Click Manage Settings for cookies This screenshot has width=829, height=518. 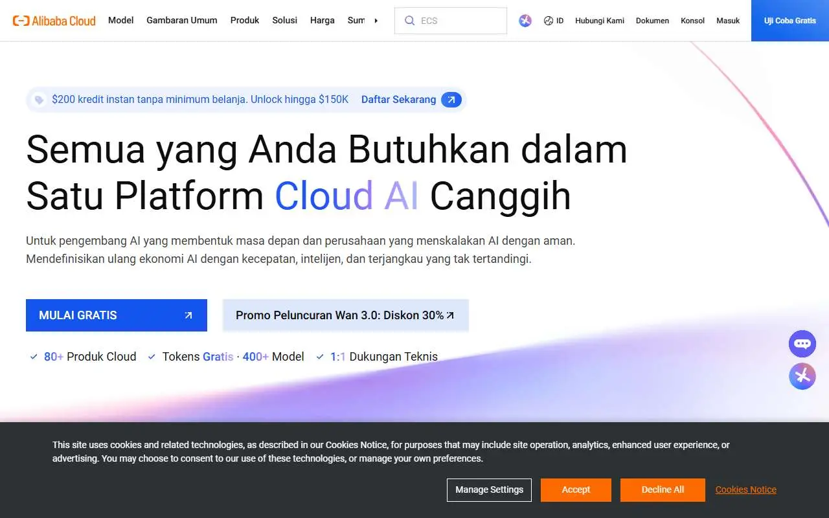click(489, 490)
